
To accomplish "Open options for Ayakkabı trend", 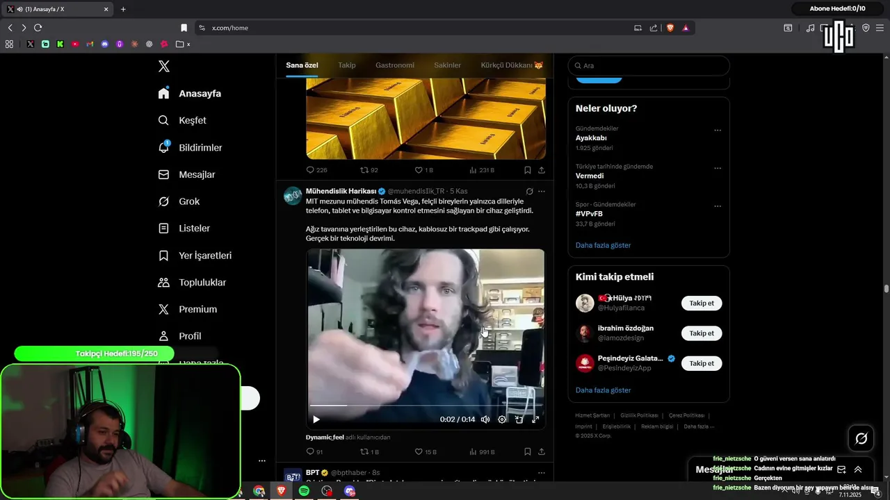I will [x=718, y=130].
